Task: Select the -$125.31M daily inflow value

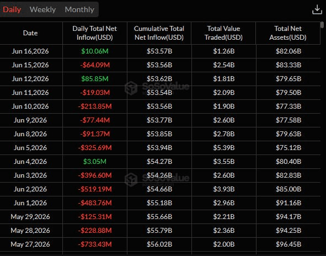Action: tap(95, 217)
